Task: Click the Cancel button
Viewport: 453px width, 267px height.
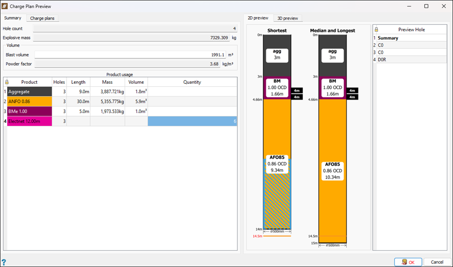Action: coord(437,262)
